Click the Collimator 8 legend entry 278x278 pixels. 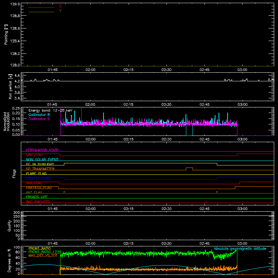pyautogui.click(x=39, y=115)
